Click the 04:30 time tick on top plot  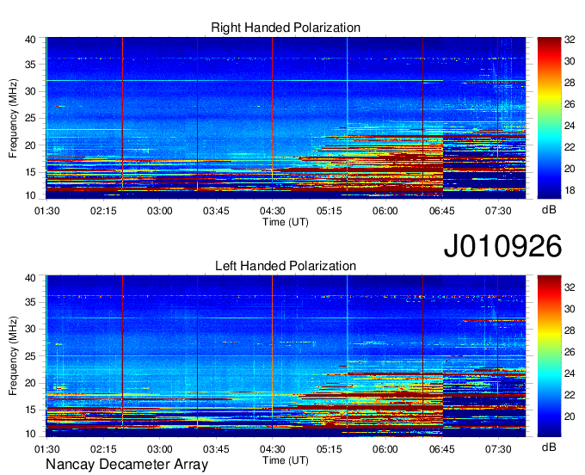point(273,211)
